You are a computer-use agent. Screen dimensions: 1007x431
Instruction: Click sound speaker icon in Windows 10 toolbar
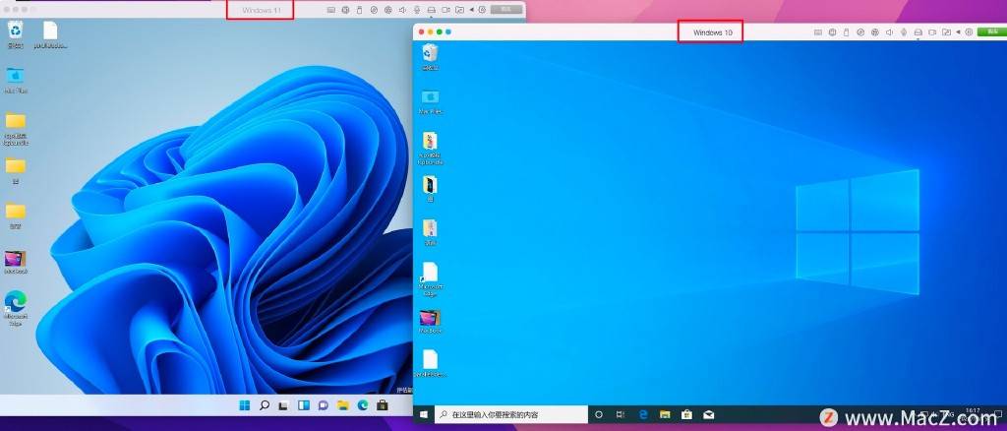coord(889,32)
